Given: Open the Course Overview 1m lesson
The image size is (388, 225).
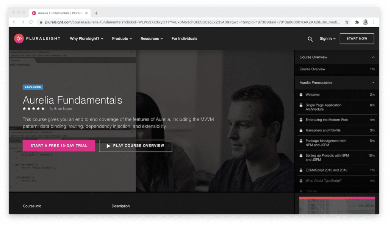Looking at the screenshot, I should pos(337,69).
